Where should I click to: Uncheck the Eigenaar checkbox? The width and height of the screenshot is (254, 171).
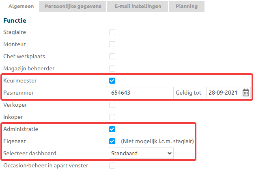pos(112,141)
